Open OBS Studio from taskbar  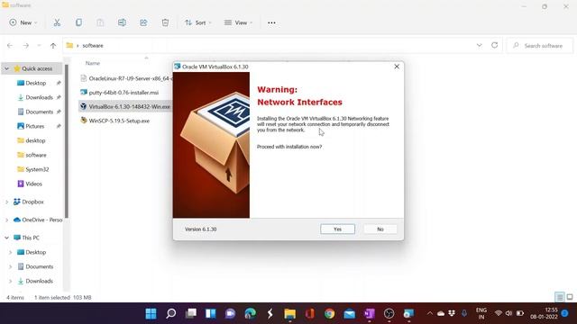point(389,313)
